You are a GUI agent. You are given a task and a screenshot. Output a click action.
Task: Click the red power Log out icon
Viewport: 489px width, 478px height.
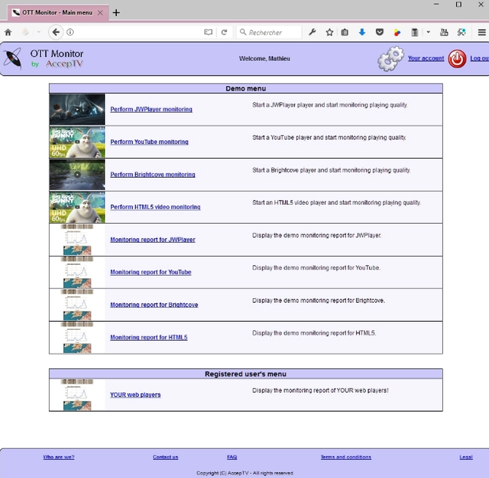457,59
